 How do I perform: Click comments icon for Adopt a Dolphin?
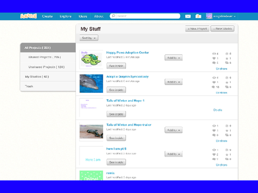(213, 87)
